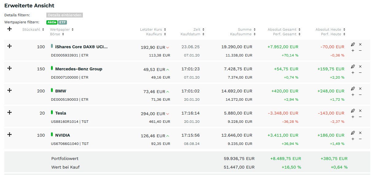The image size is (373, 175).
Task: Open the BMW security link
Action: [60, 91]
